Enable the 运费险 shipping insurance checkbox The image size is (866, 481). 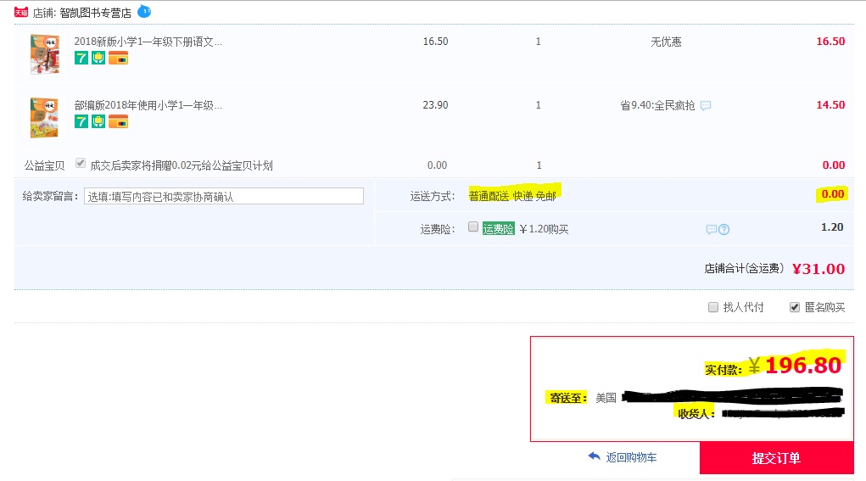tap(473, 227)
